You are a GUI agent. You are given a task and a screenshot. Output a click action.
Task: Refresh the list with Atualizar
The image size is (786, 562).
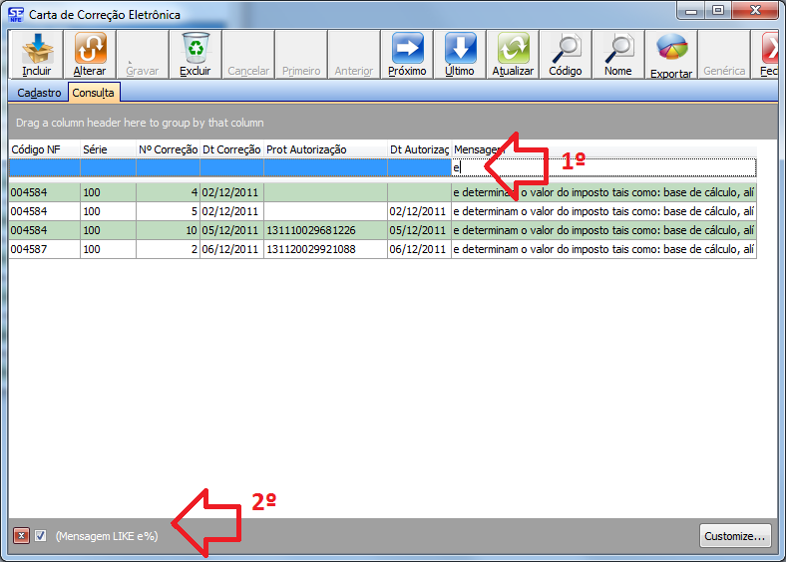[x=513, y=54]
